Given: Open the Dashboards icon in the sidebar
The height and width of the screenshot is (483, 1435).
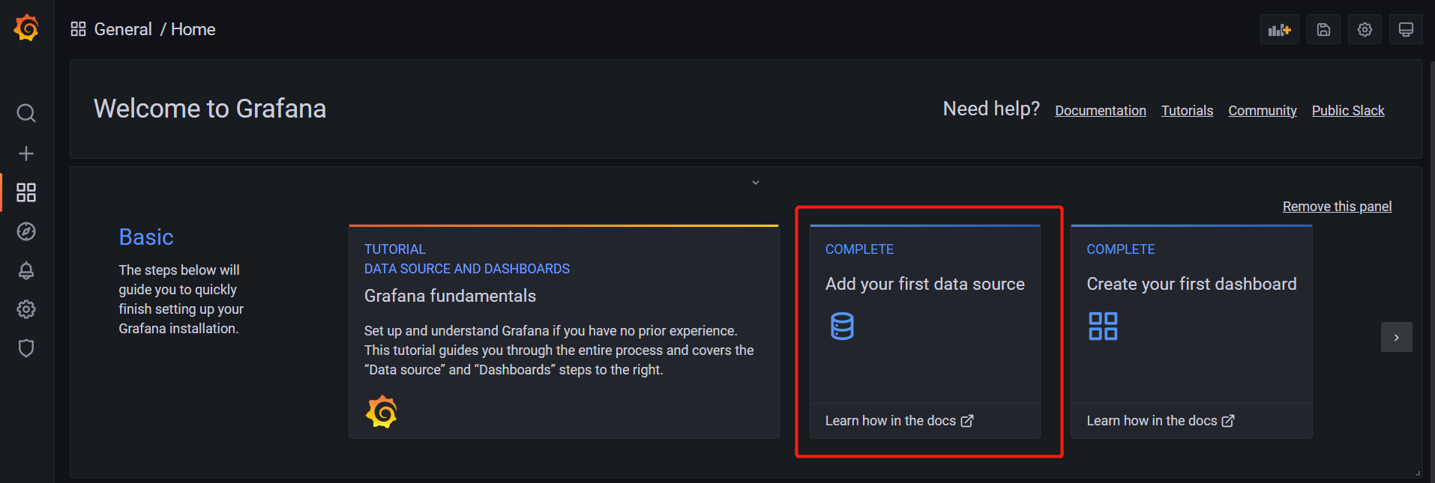Looking at the screenshot, I should pyautogui.click(x=26, y=192).
